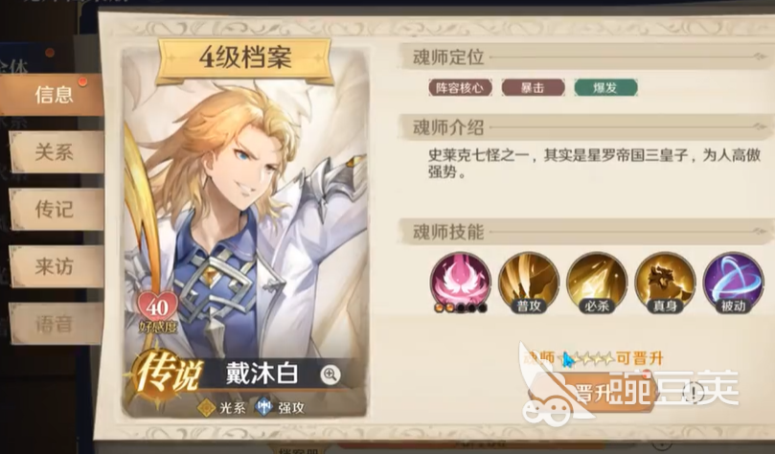Open the 传记 tab
The height and width of the screenshot is (454, 775).
click(x=57, y=209)
